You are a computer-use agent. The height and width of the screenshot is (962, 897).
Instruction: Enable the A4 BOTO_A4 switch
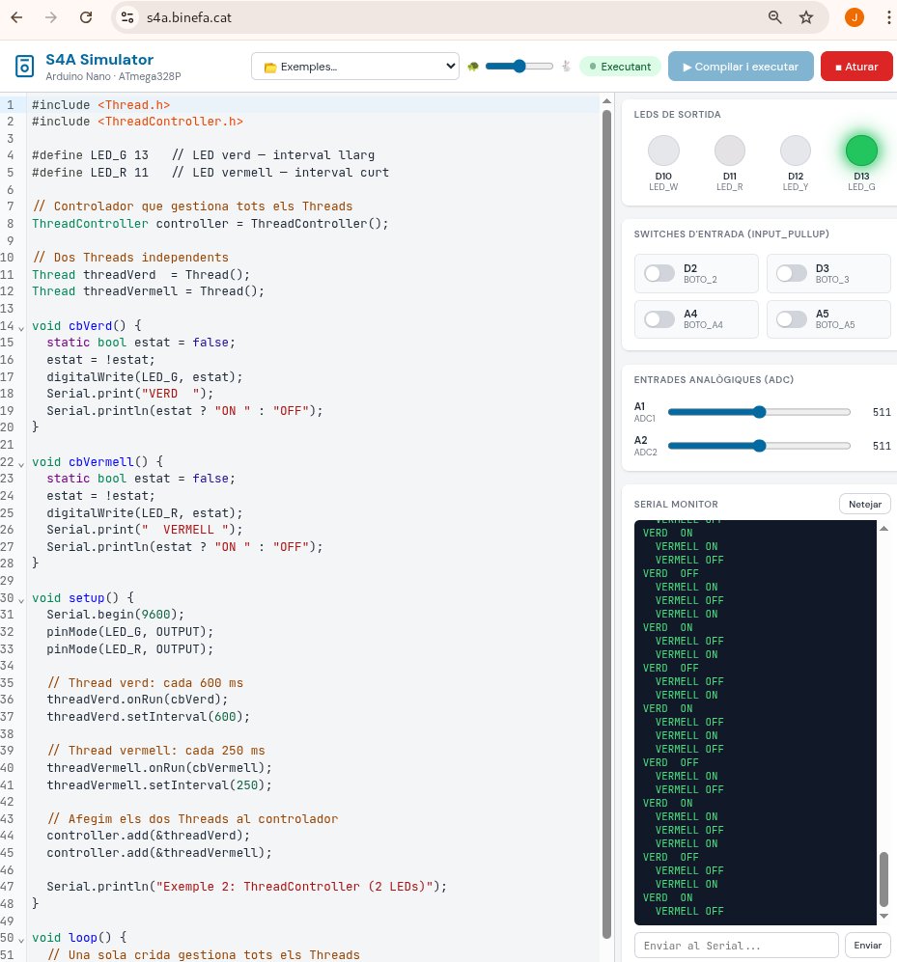(x=659, y=319)
